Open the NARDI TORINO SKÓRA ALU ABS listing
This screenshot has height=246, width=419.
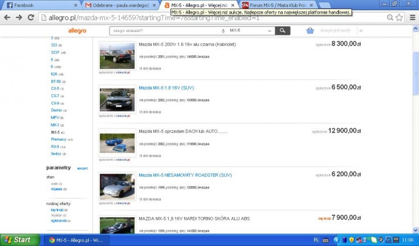(x=194, y=219)
